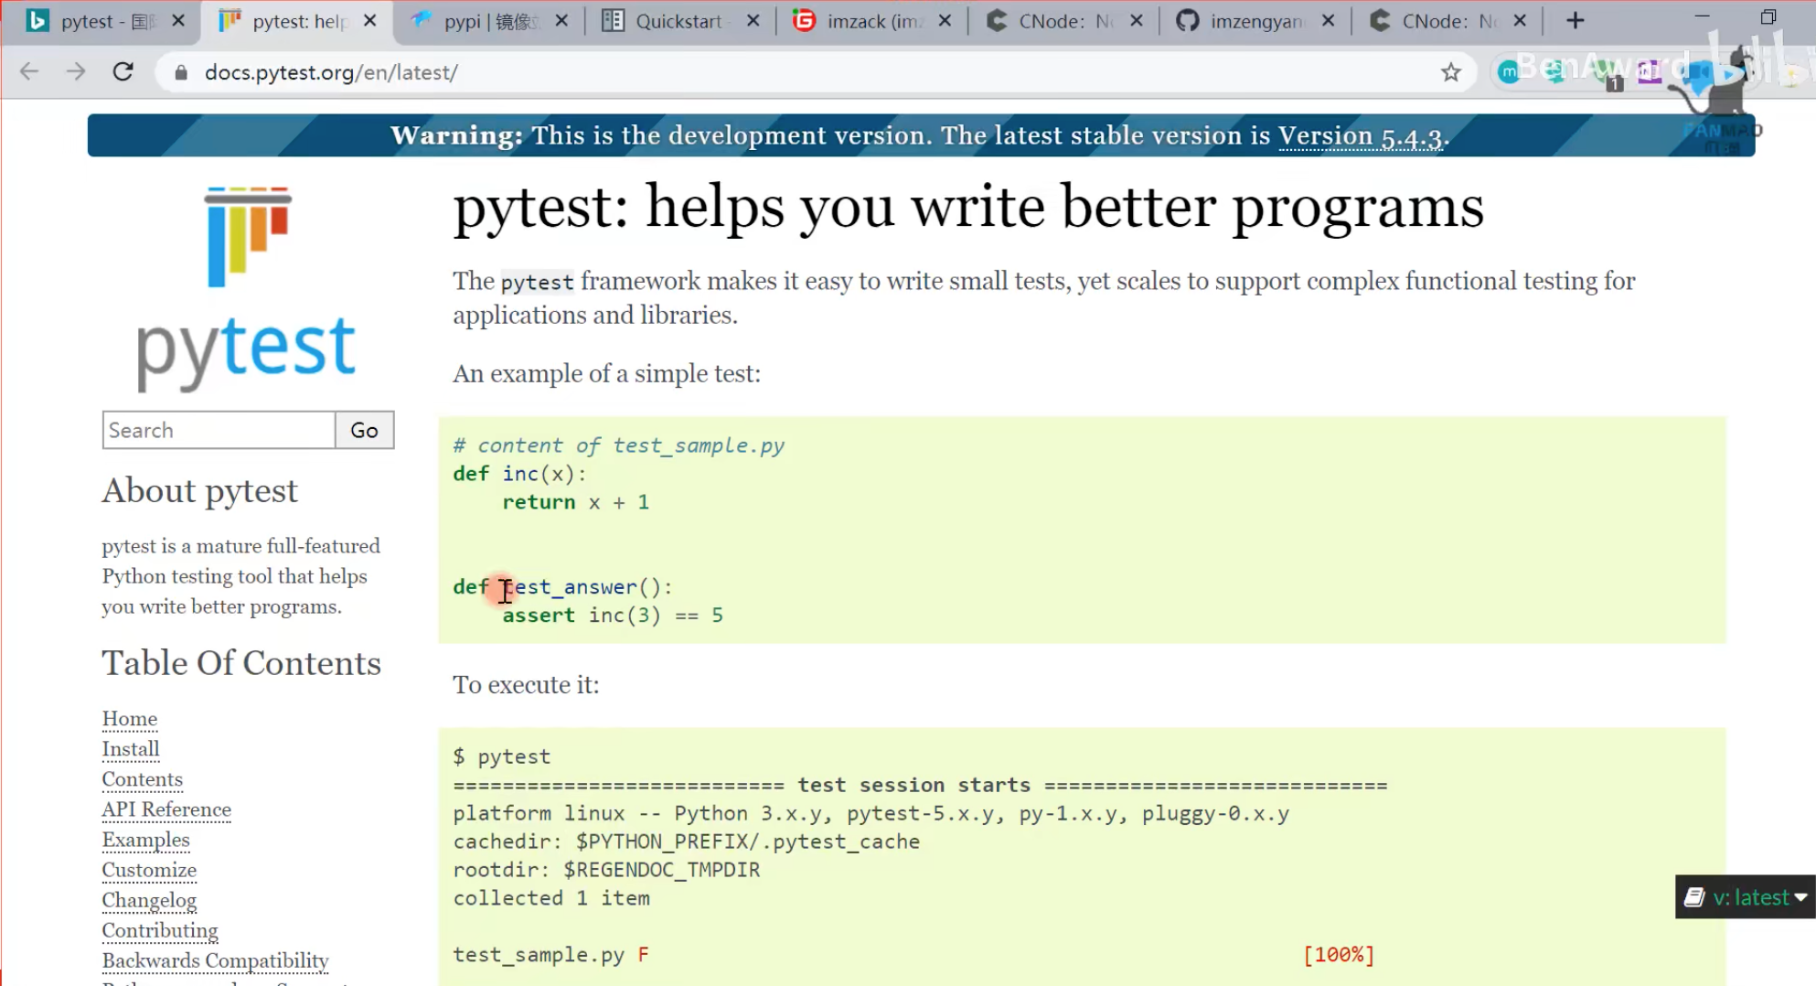Click the '$ pytest' command line
1816x986 pixels.
click(x=502, y=756)
